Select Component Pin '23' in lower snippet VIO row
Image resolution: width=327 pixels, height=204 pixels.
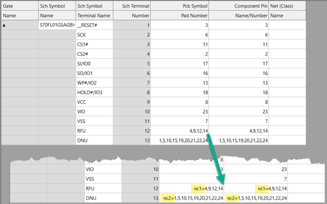256,169
